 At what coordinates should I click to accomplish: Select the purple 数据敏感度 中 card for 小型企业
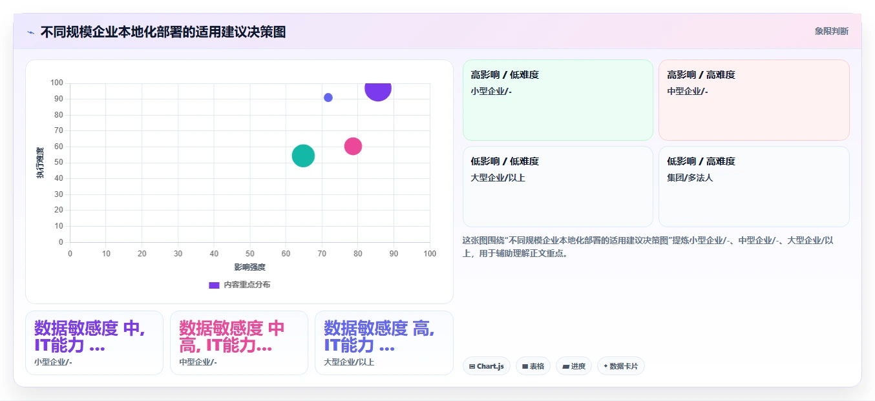pos(94,343)
